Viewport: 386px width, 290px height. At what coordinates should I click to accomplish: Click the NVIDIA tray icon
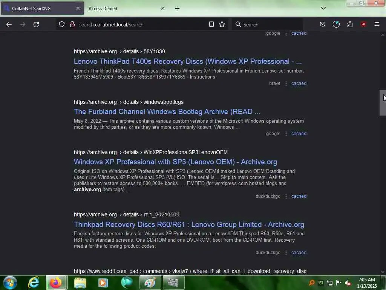[320, 283]
